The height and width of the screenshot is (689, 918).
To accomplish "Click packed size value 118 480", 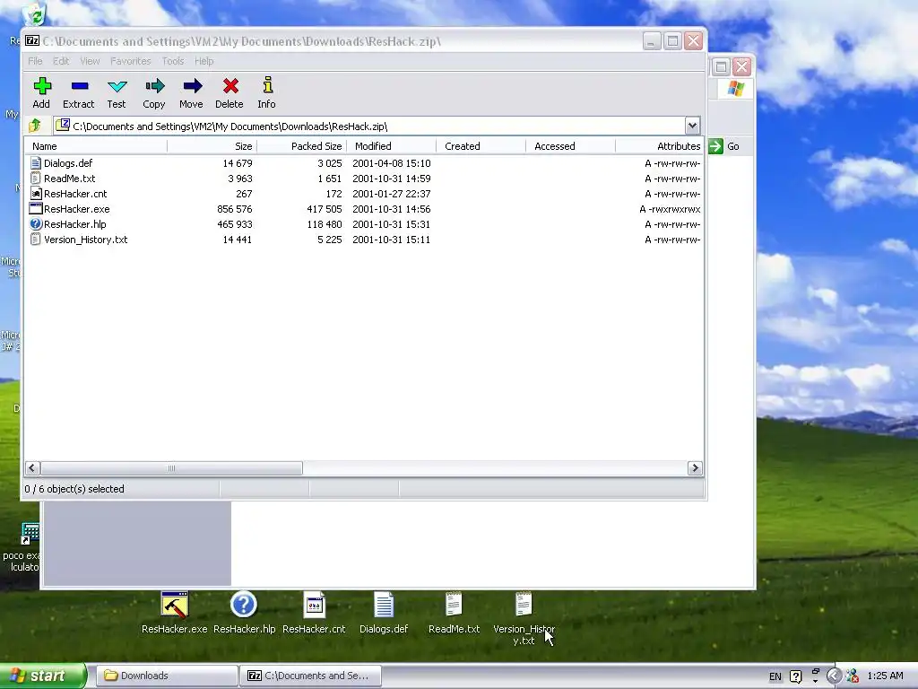I will pyautogui.click(x=324, y=224).
